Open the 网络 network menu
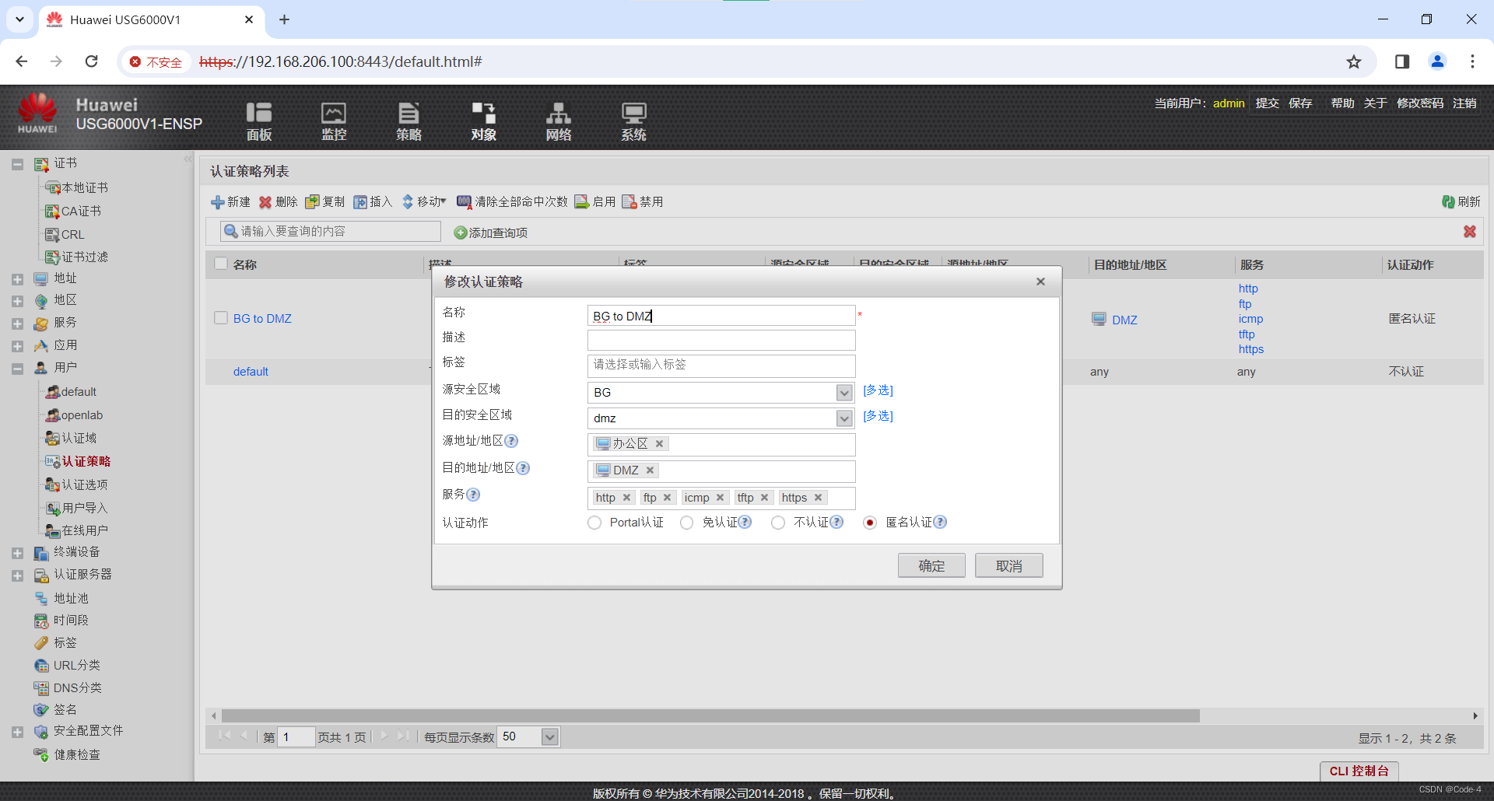 tap(558, 121)
